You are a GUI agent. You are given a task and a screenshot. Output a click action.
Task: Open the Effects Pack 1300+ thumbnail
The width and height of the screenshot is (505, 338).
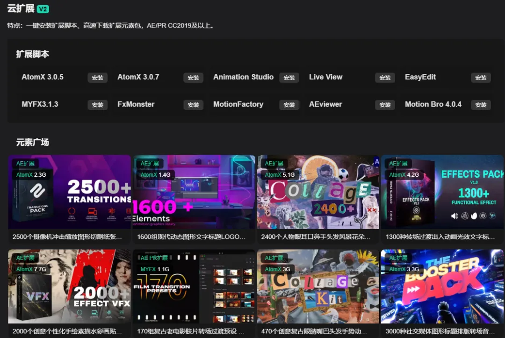point(442,192)
